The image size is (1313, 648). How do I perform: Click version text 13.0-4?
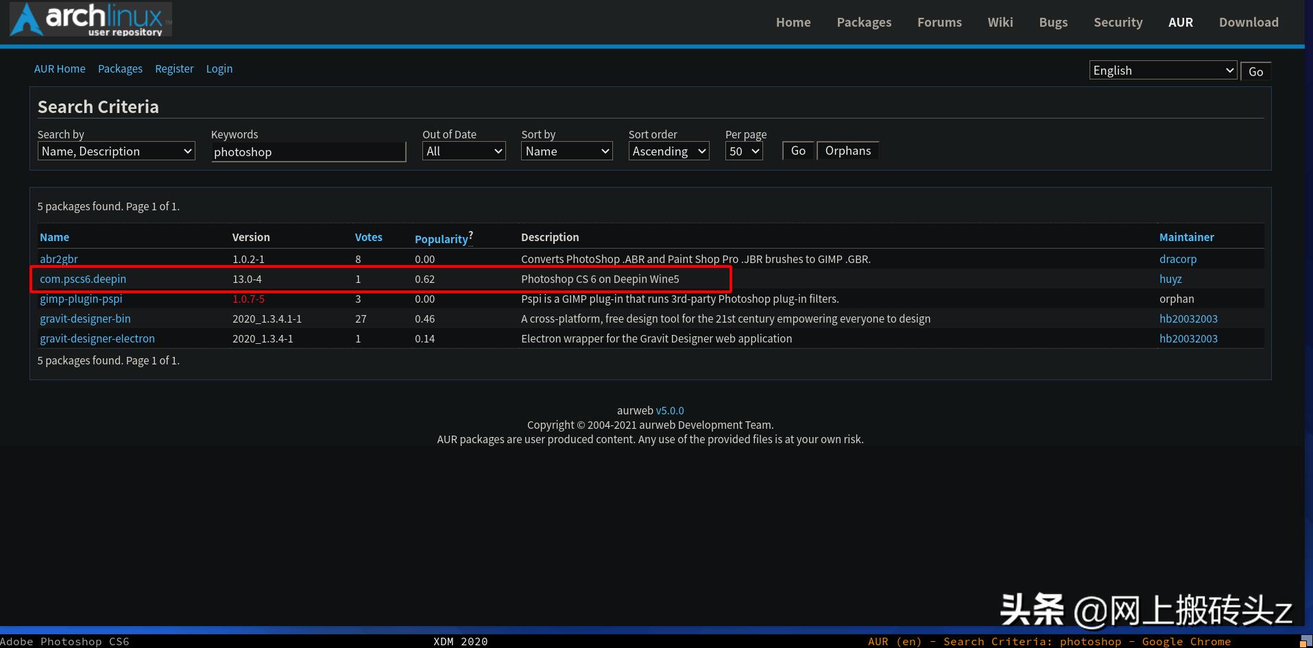[247, 279]
